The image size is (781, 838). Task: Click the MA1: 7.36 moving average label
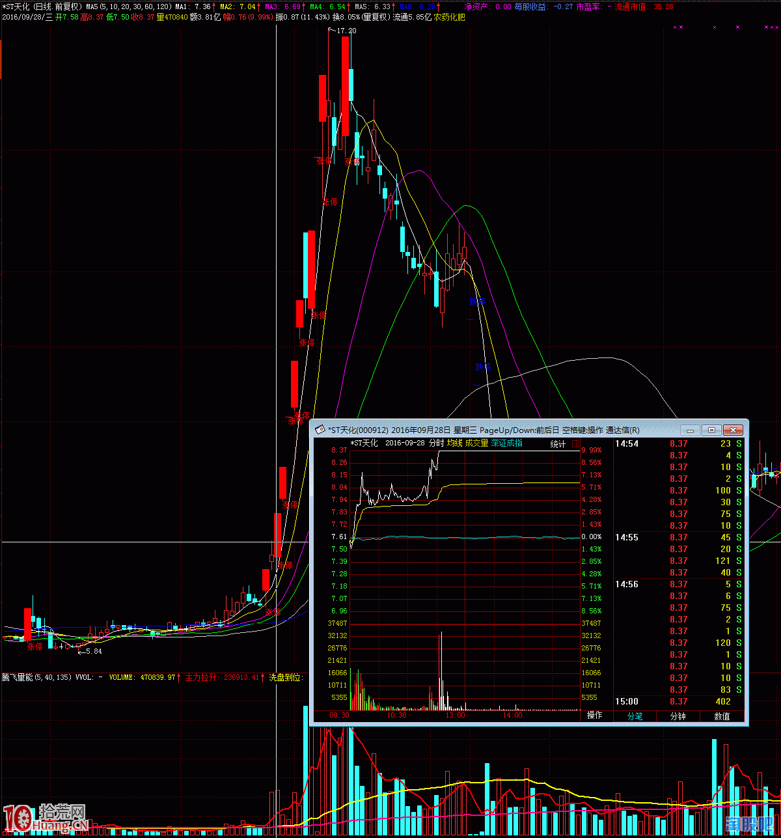pos(193,7)
